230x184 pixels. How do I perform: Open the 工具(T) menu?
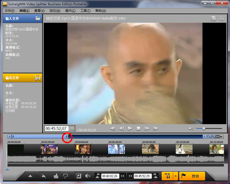[85, 11]
